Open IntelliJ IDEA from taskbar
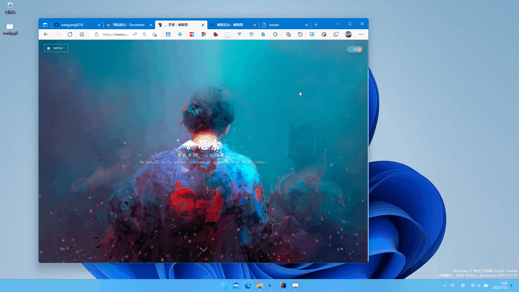 (x=283, y=286)
